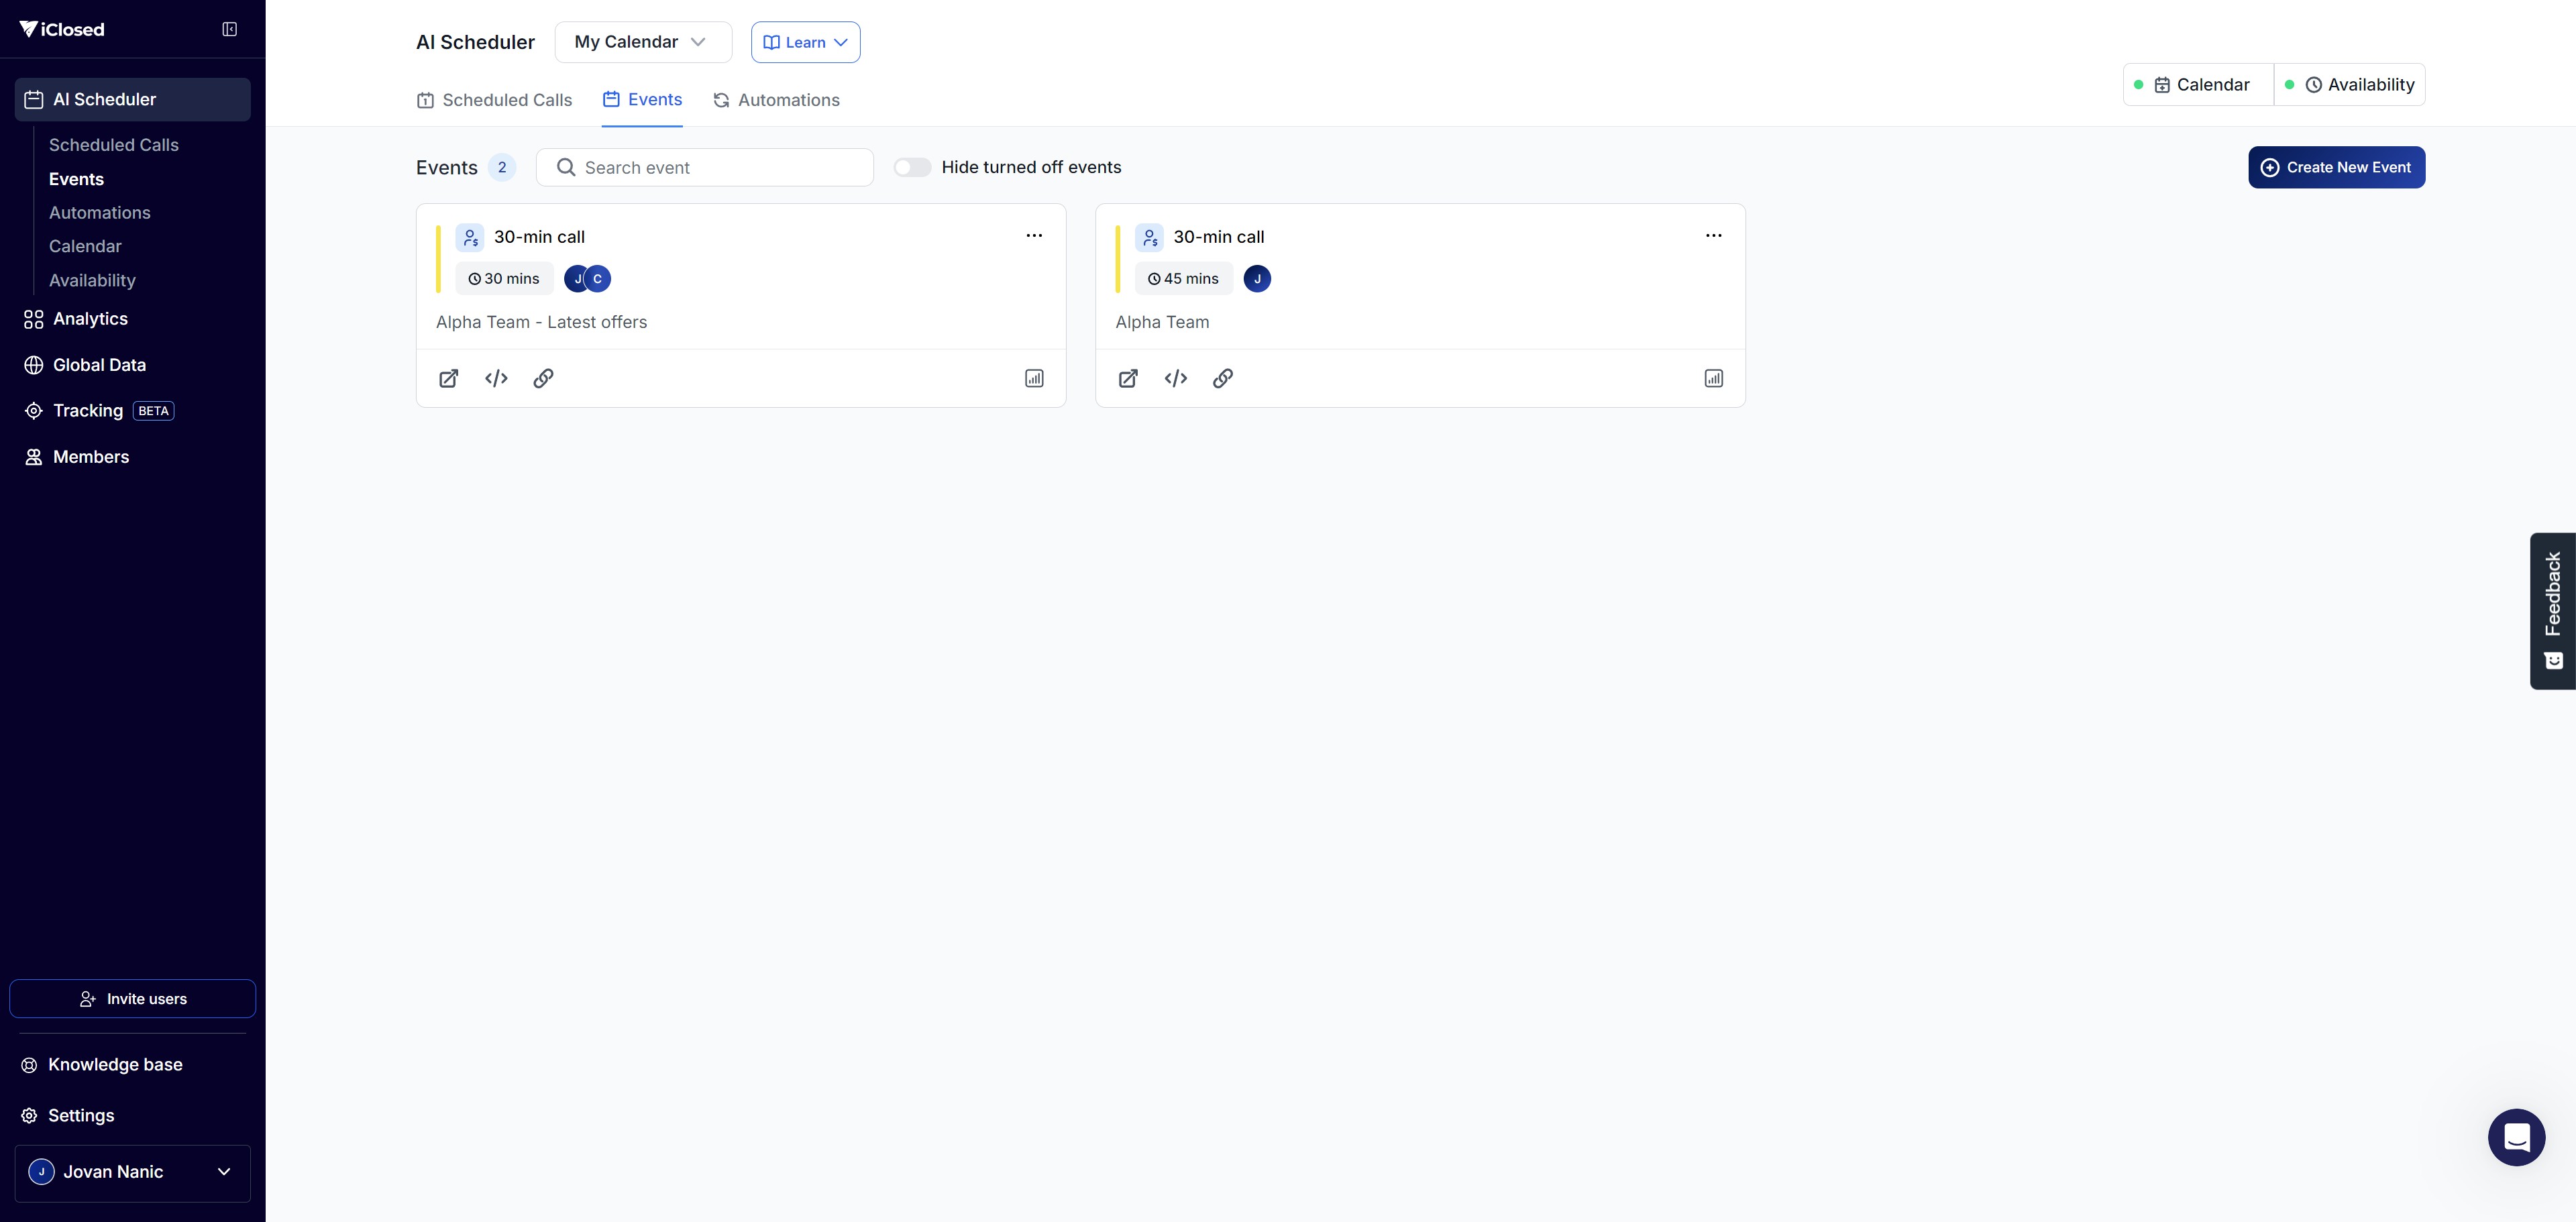Copy link icon on 45 mins event card

pos(1222,378)
